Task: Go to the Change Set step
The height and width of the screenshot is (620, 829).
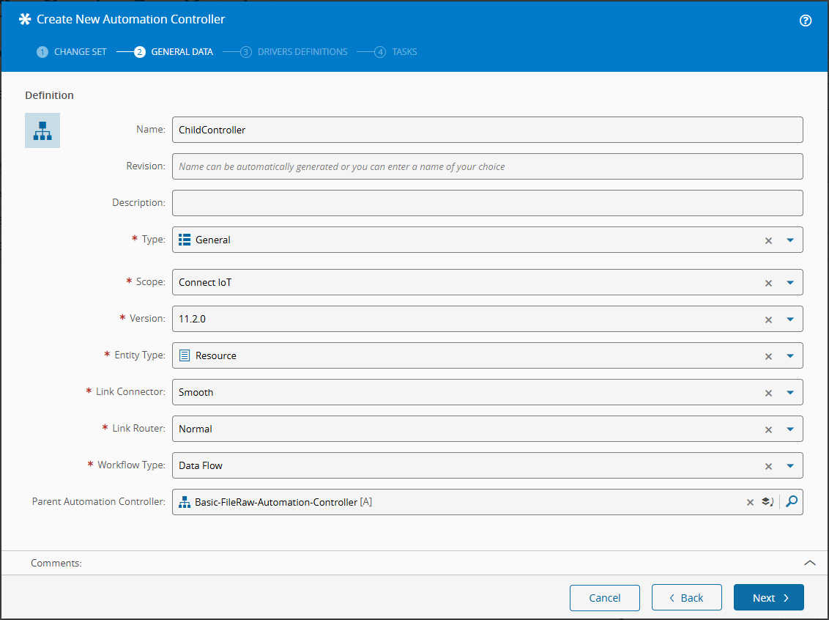Action: click(x=72, y=52)
